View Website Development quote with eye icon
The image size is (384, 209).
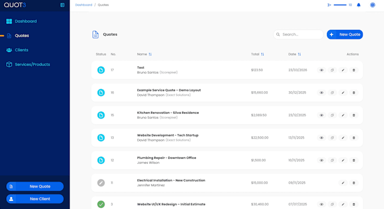point(321,138)
